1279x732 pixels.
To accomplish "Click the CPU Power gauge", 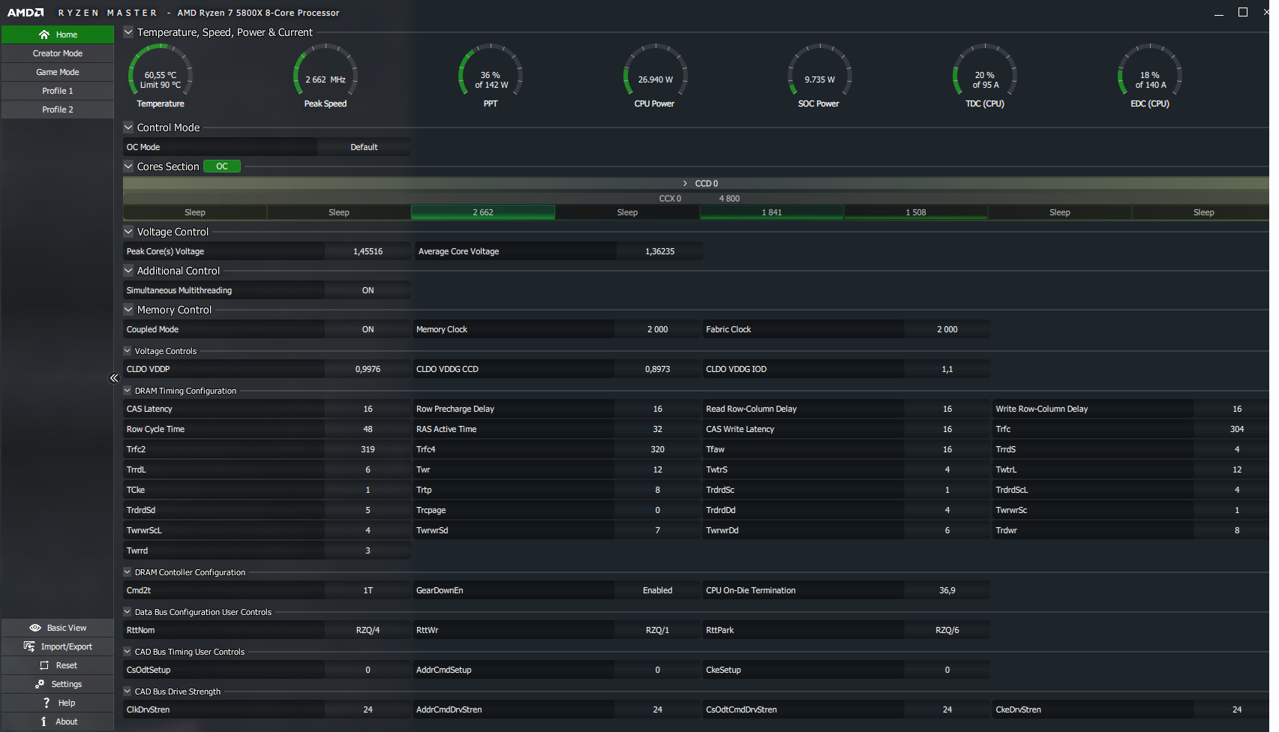I will coord(655,76).
